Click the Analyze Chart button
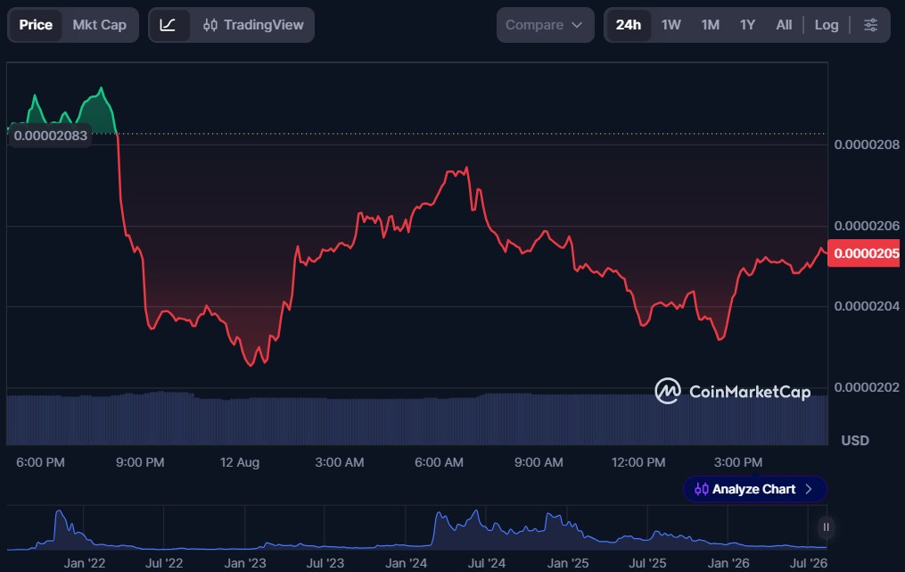This screenshot has width=905, height=572. [x=754, y=489]
